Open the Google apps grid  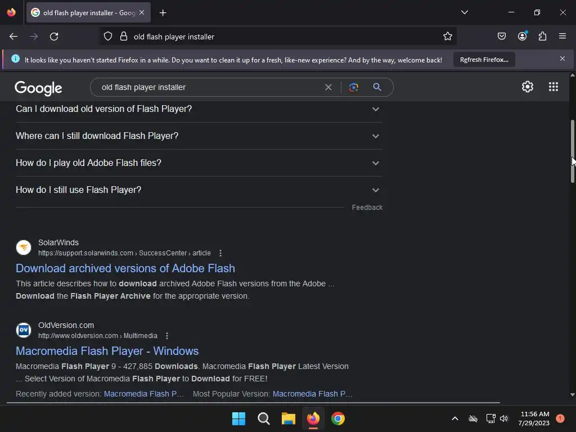[x=553, y=87]
